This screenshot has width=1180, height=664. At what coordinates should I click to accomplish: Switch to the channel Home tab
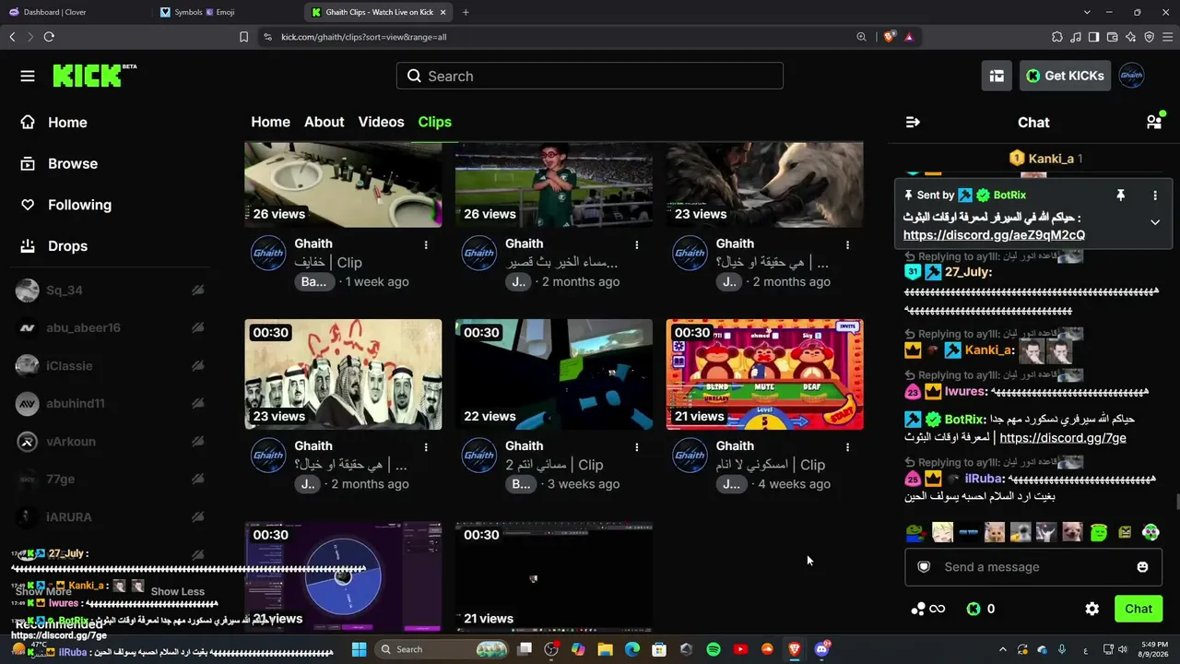(x=270, y=122)
